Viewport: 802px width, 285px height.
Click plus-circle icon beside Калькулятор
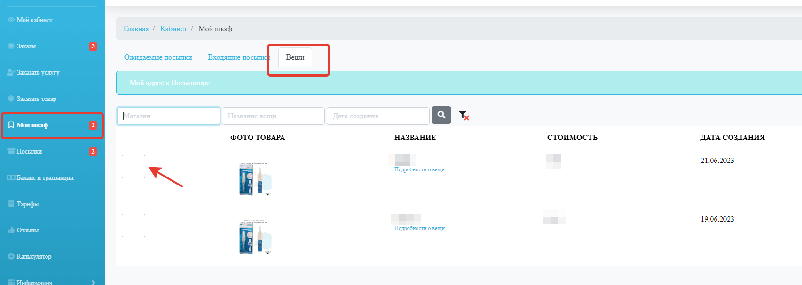(x=11, y=256)
